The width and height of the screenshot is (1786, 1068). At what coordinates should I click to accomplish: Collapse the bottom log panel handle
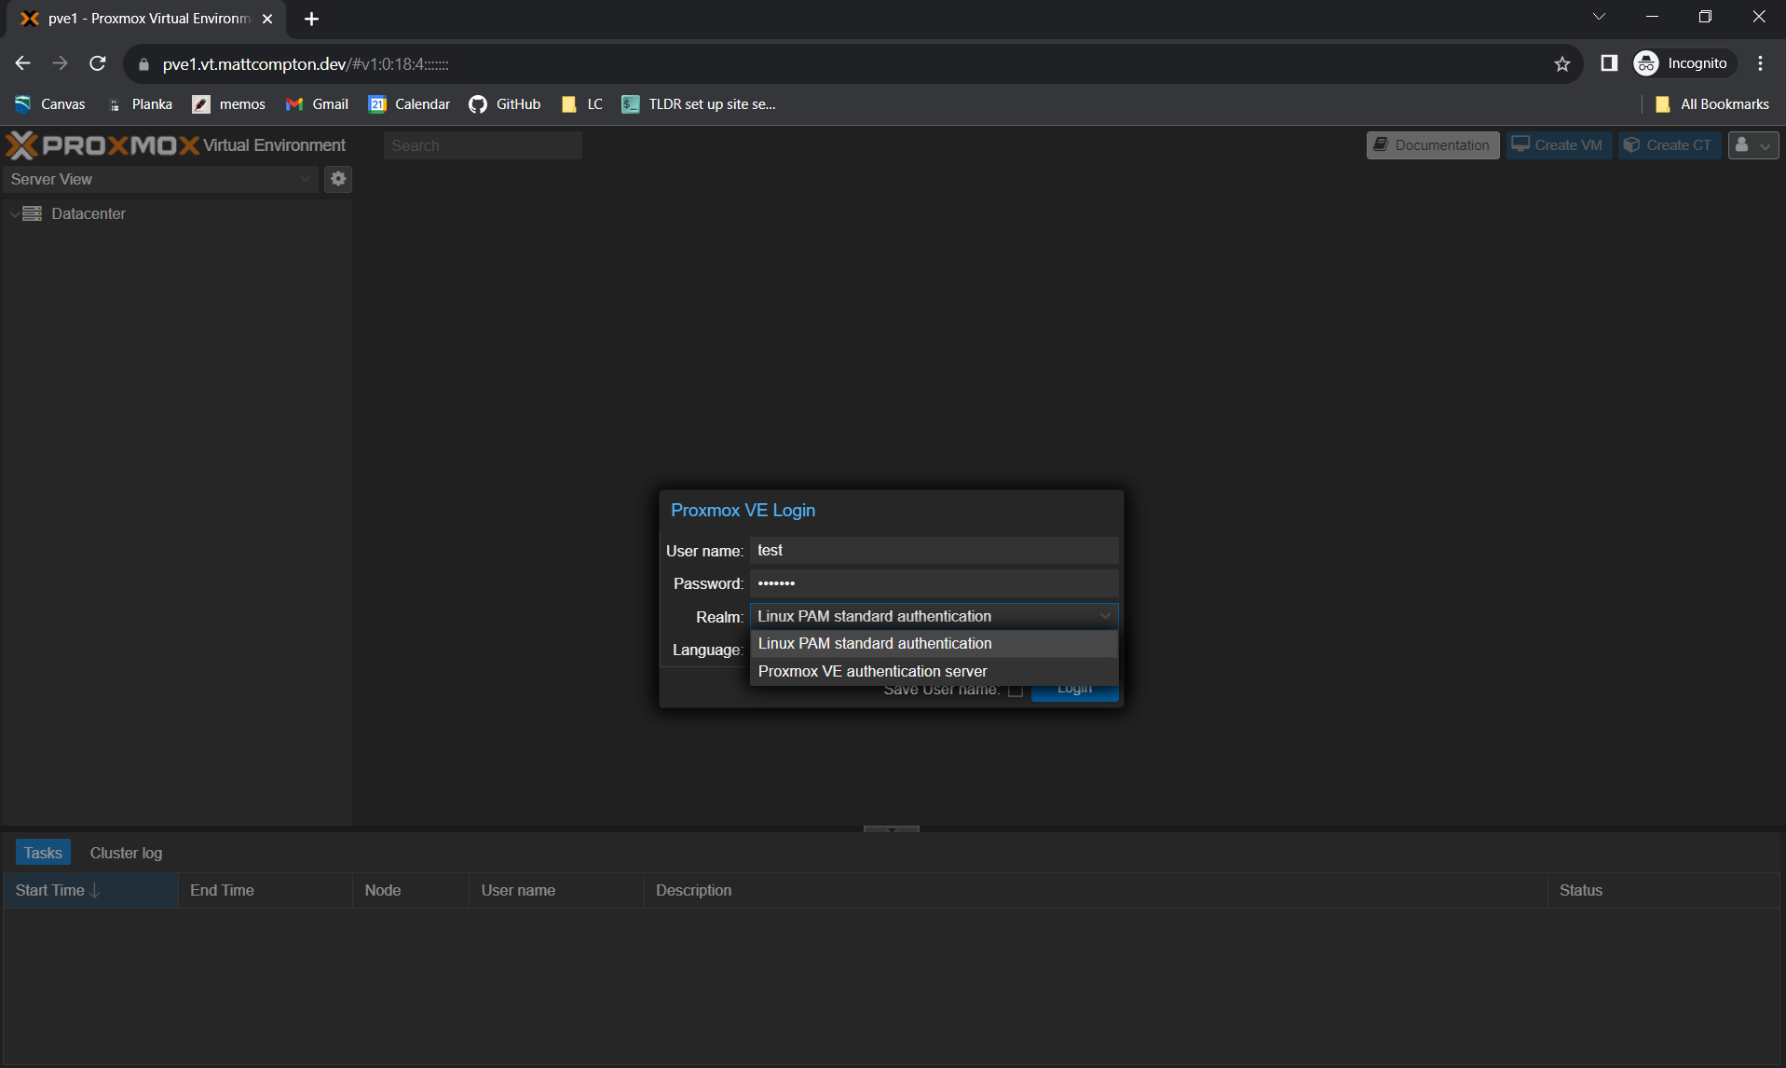(x=892, y=828)
